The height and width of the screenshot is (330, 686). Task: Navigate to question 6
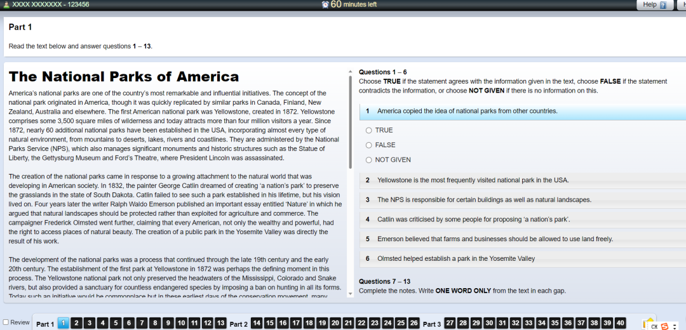tap(128, 324)
